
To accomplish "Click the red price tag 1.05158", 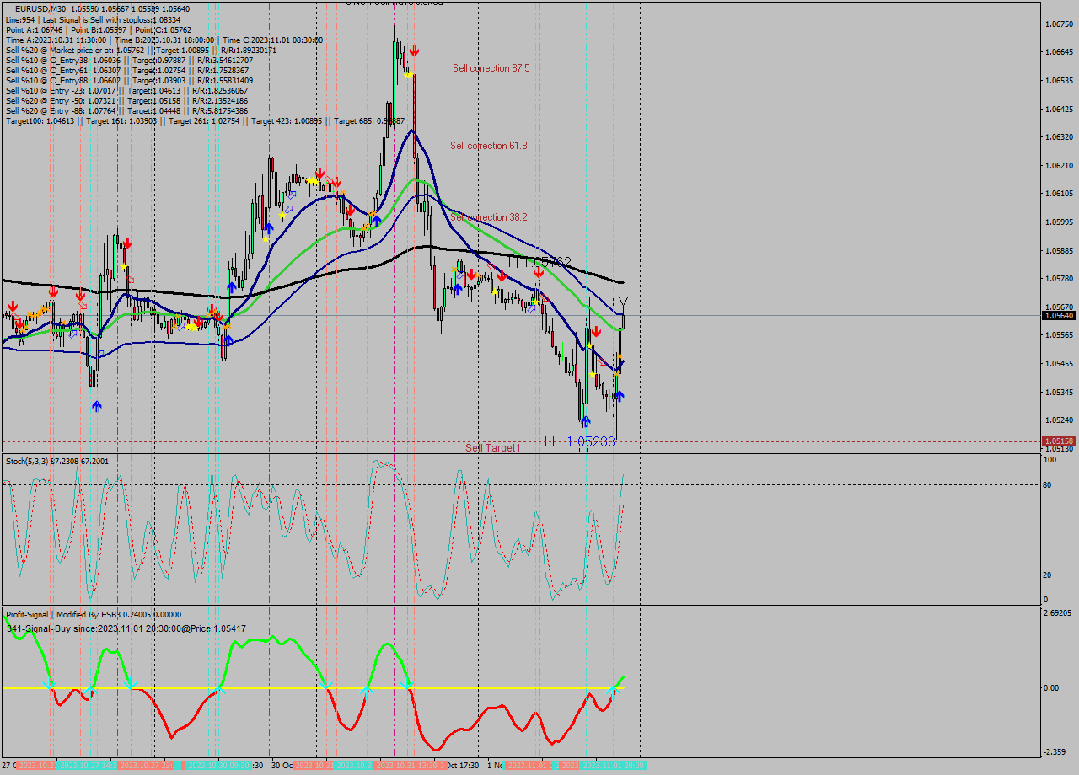I will 1059,441.
